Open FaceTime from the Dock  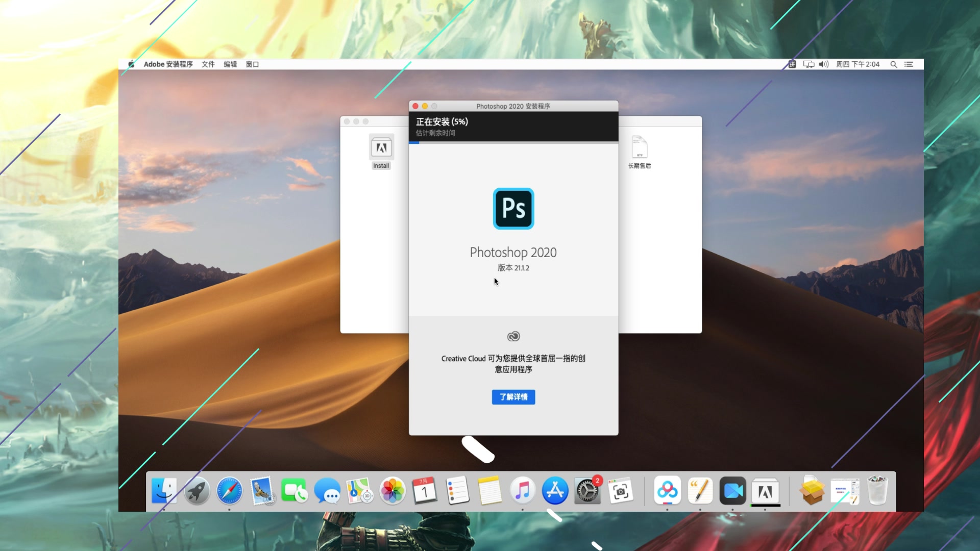pyautogui.click(x=295, y=491)
